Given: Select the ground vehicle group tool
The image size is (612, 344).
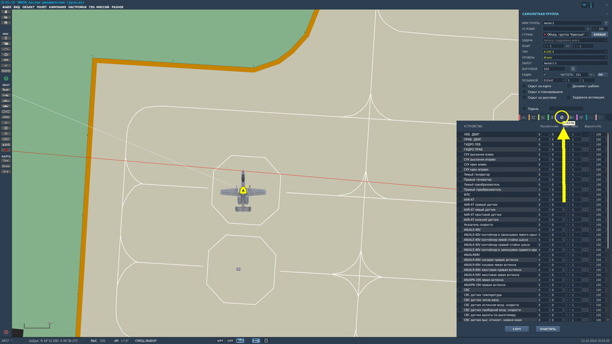Looking at the screenshot, I should 6,107.
